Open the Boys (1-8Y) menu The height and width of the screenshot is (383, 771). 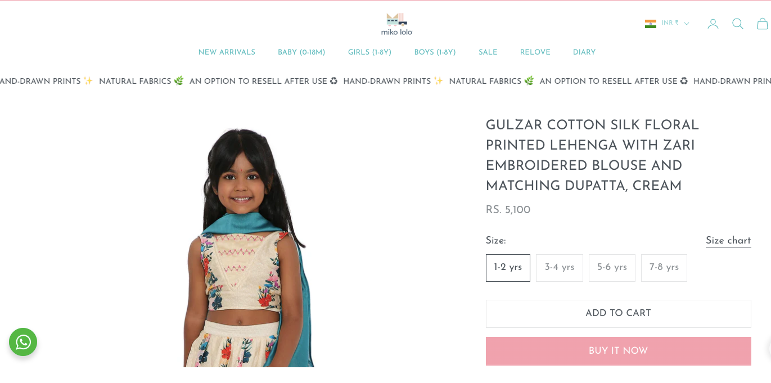coord(435,52)
